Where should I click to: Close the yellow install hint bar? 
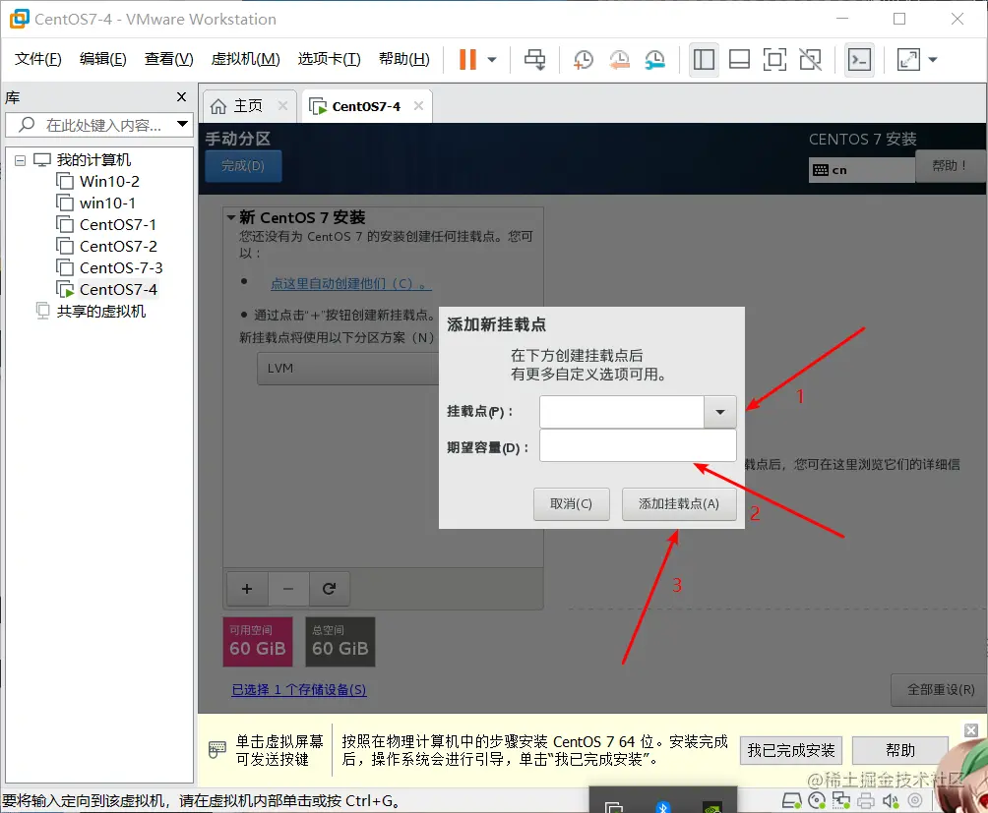tap(971, 730)
